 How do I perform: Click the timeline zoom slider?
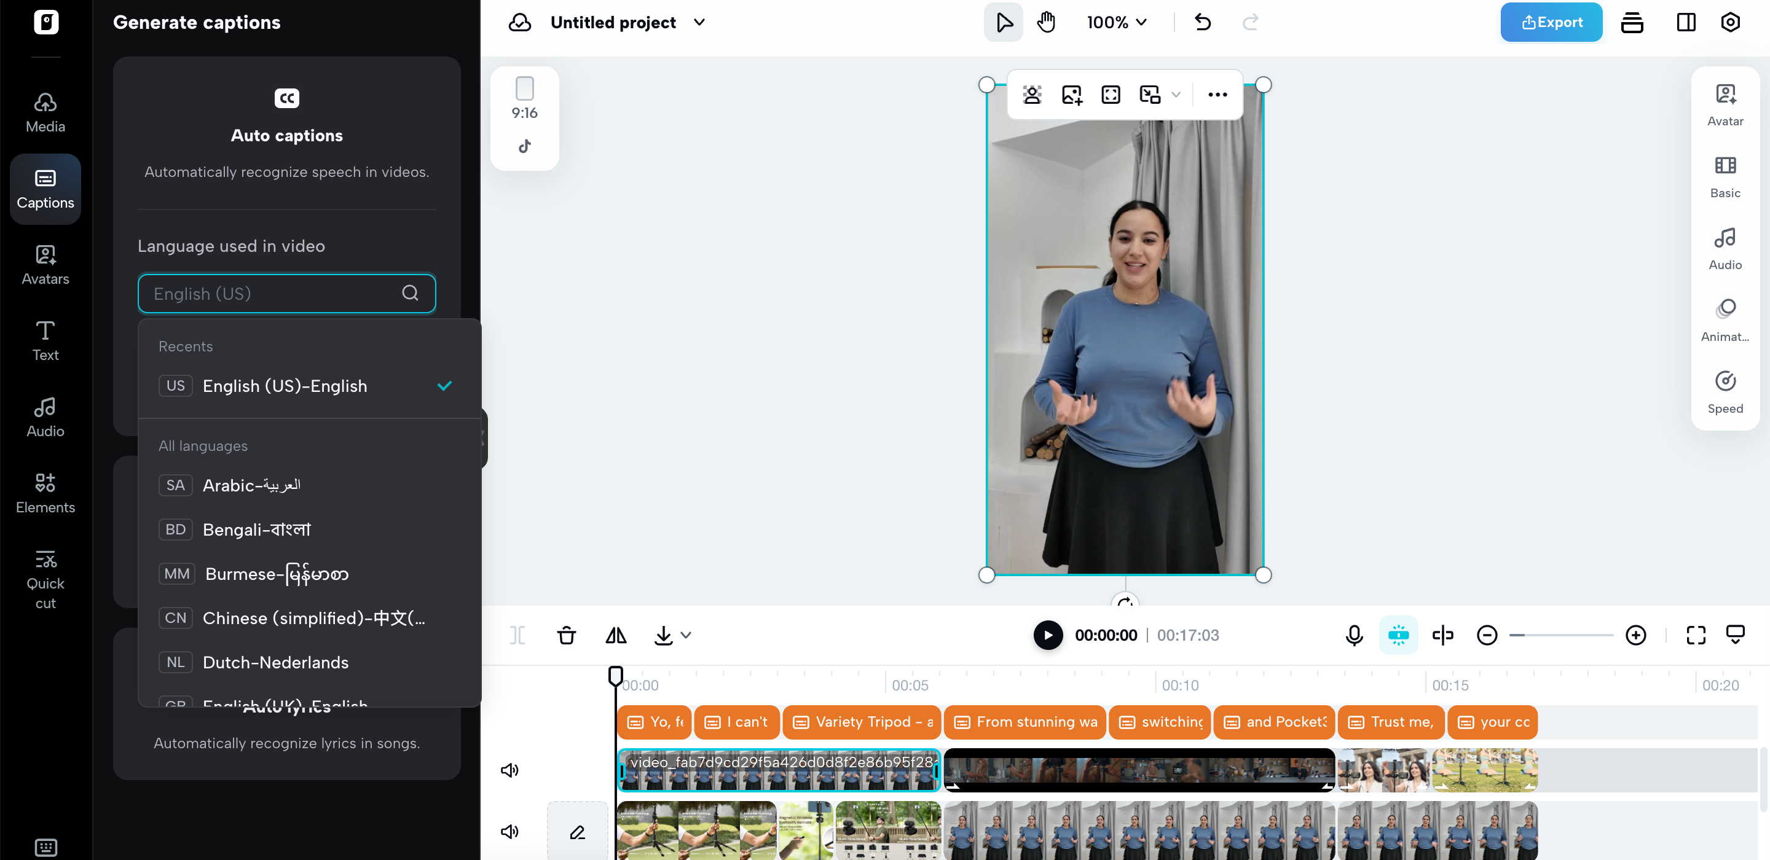1560,635
